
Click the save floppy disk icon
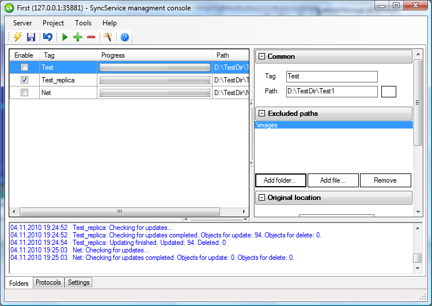[31, 37]
